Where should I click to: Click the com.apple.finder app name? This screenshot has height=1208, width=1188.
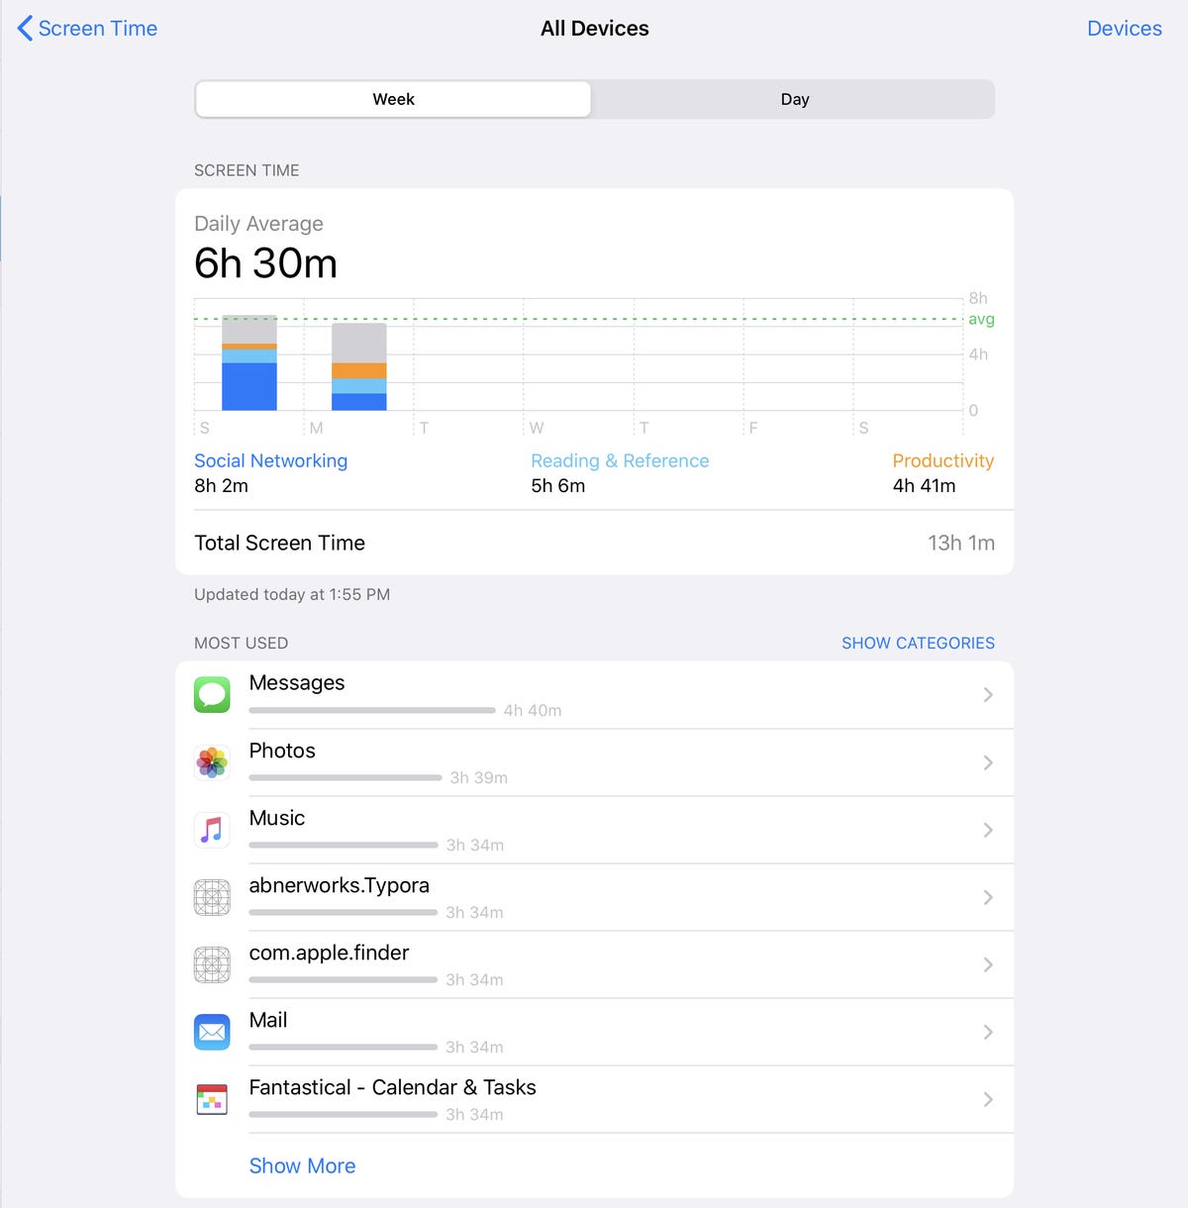pyautogui.click(x=330, y=953)
